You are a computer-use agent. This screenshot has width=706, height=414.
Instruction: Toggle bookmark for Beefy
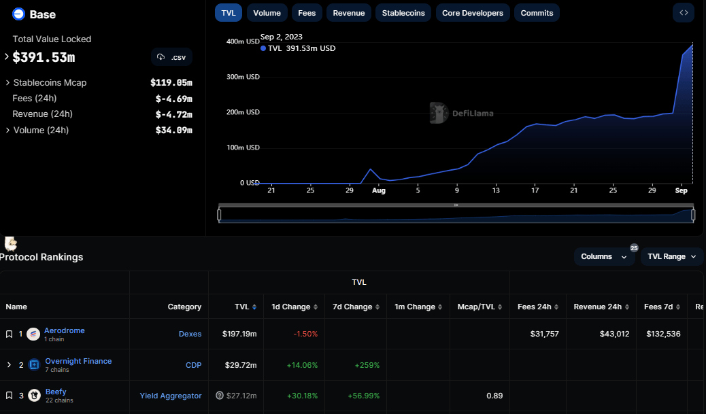tap(9, 395)
